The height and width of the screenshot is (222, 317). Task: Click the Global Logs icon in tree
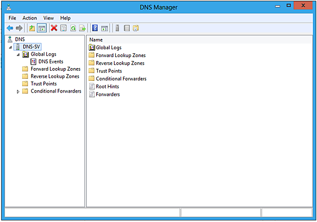pos(25,54)
